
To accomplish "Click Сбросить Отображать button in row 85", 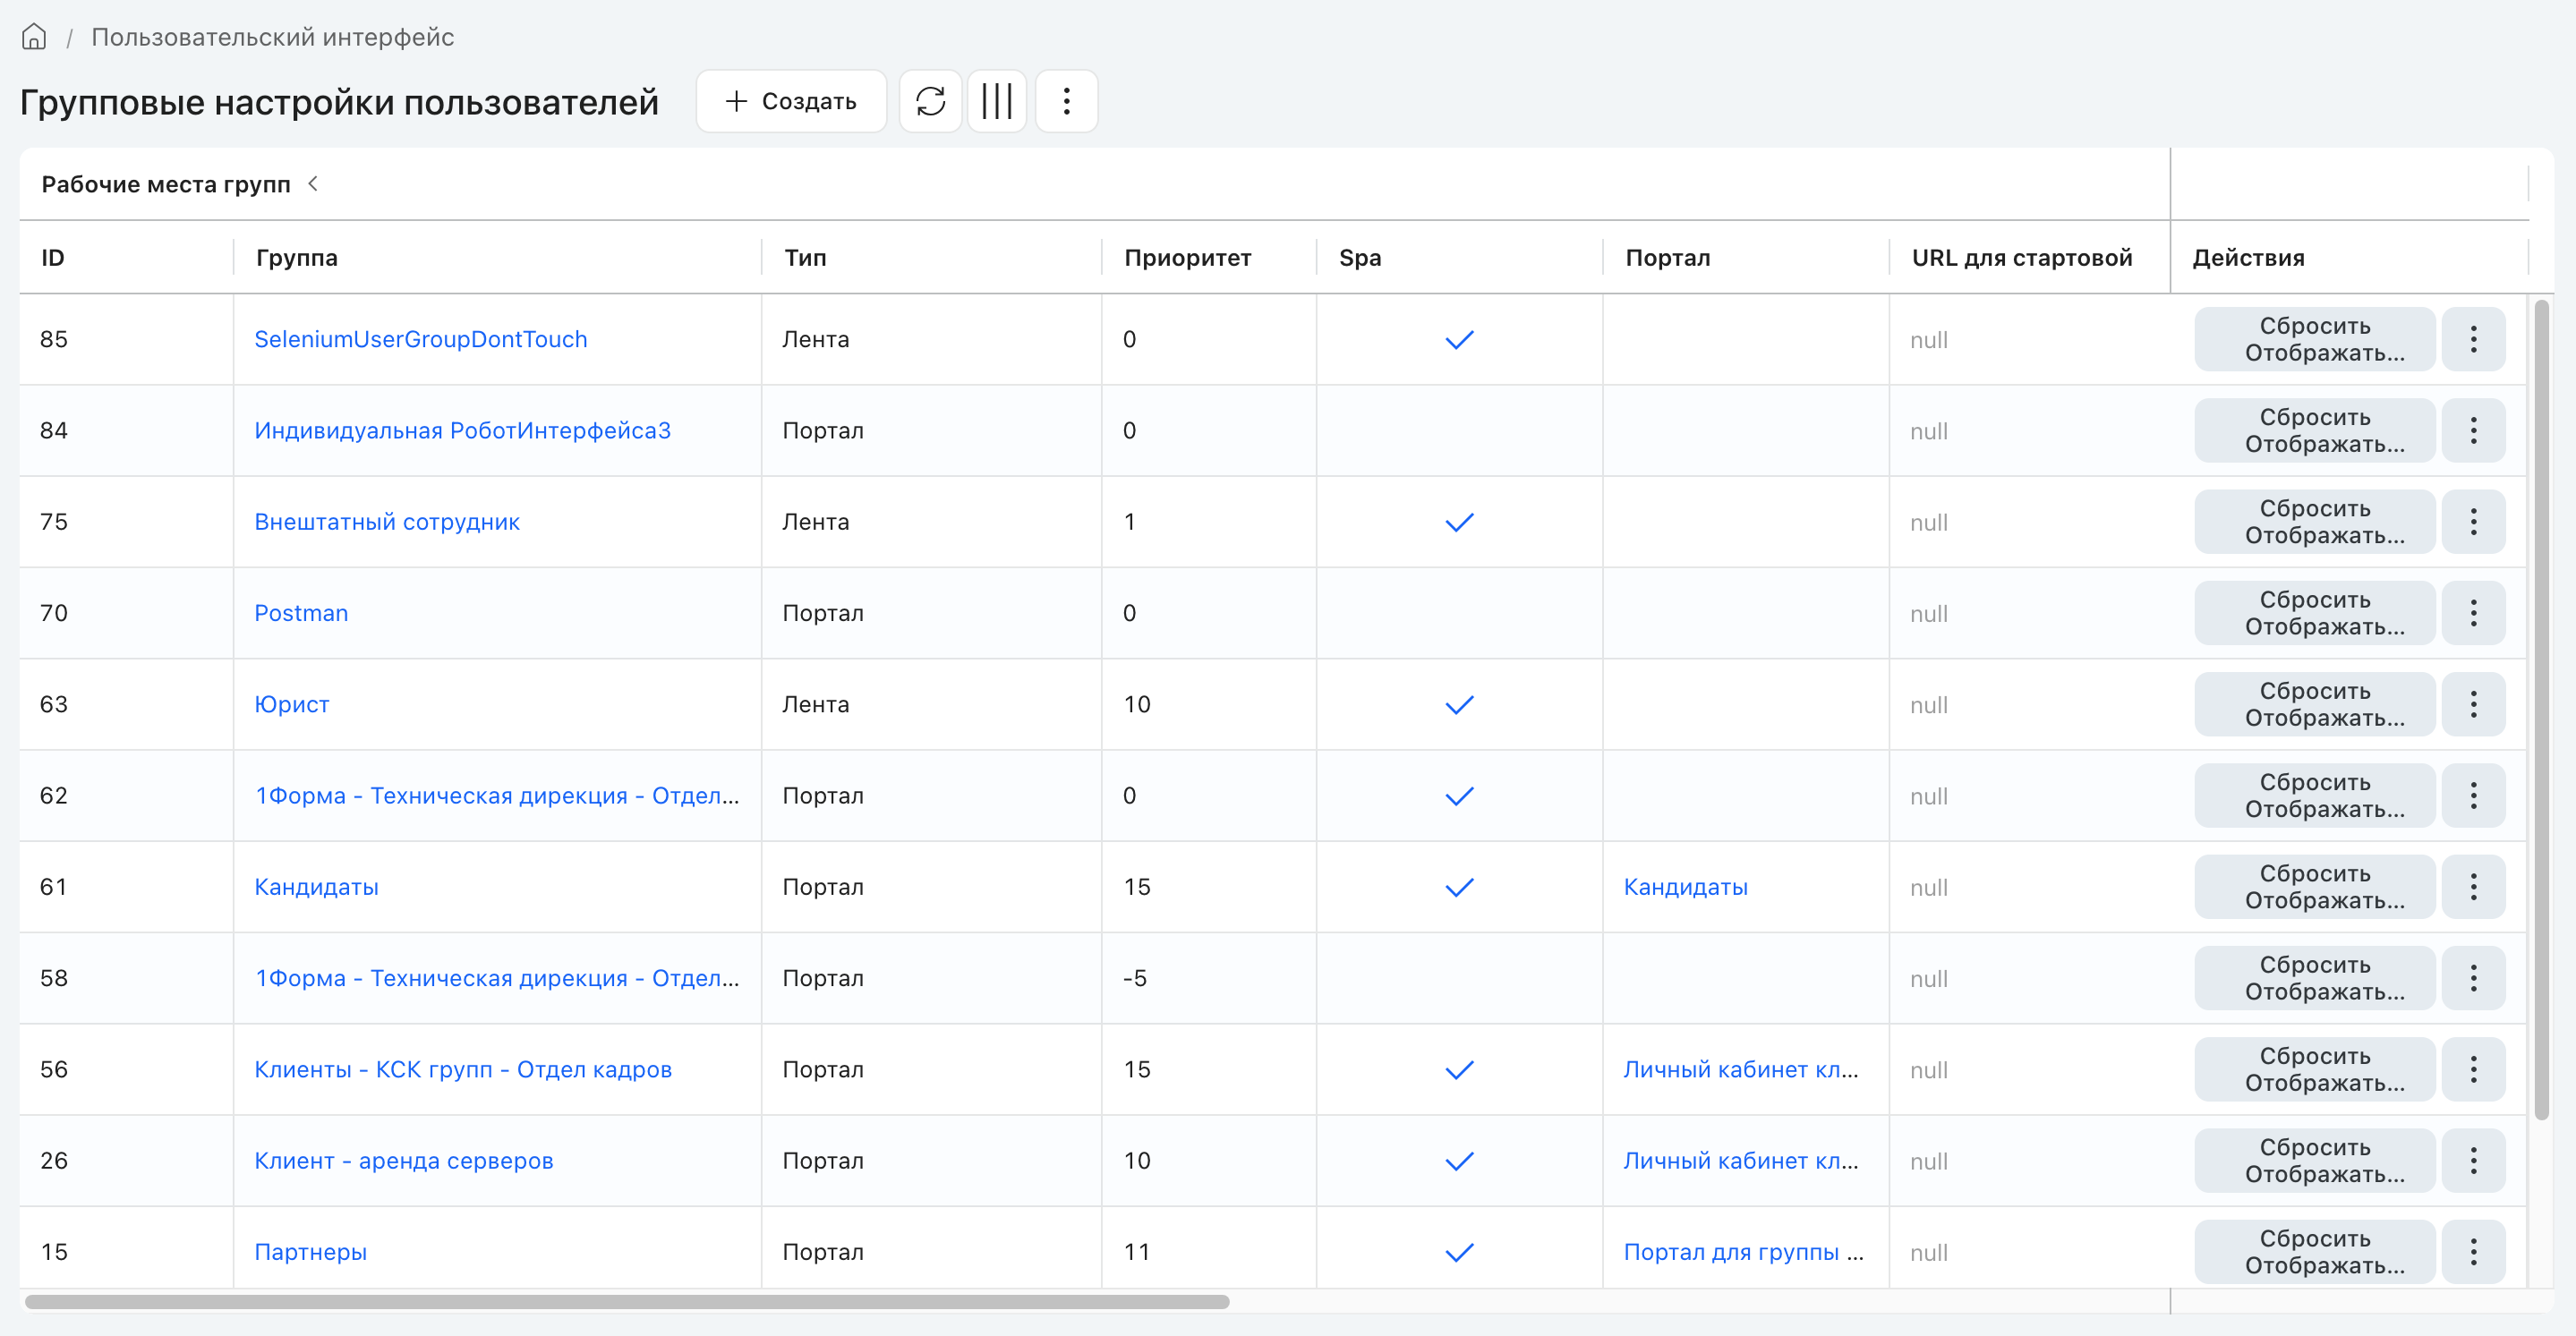I will click(2314, 339).
